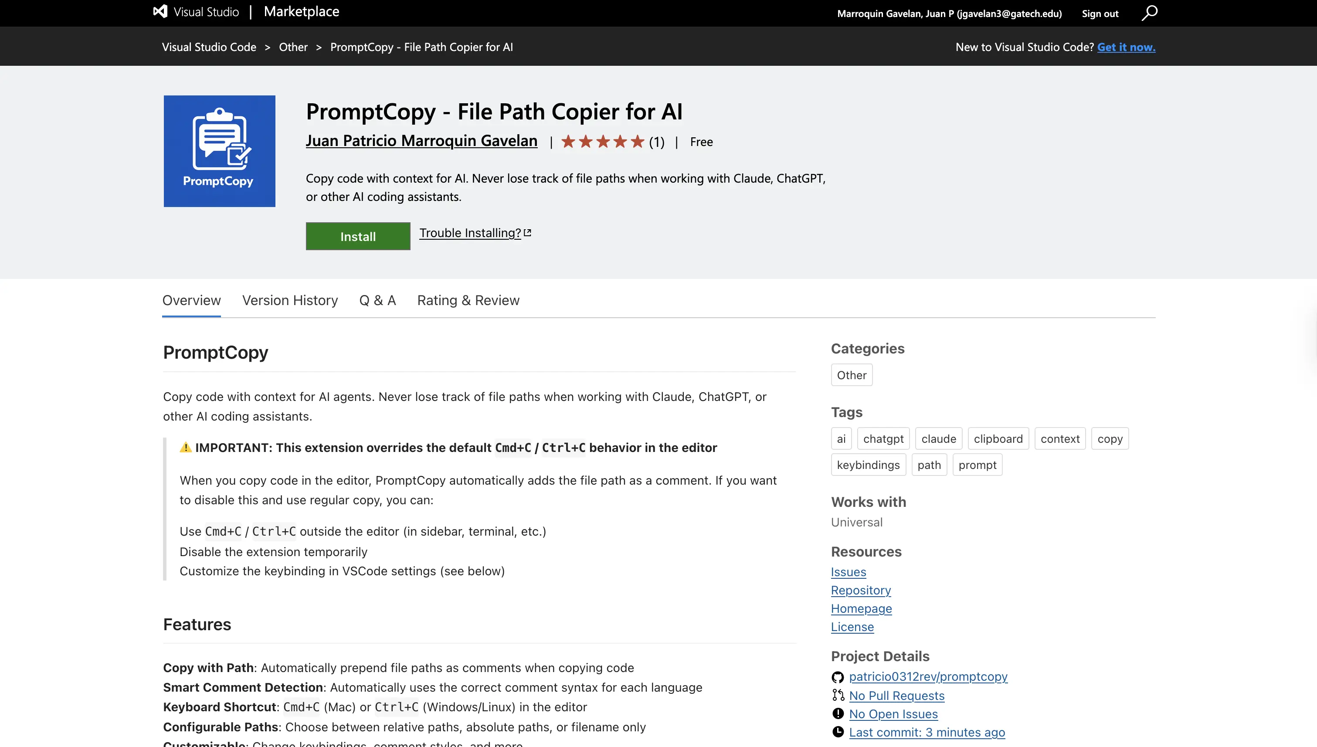Click the signed-in user name Marroquin Gavelan
The height and width of the screenshot is (747, 1317).
[950, 14]
